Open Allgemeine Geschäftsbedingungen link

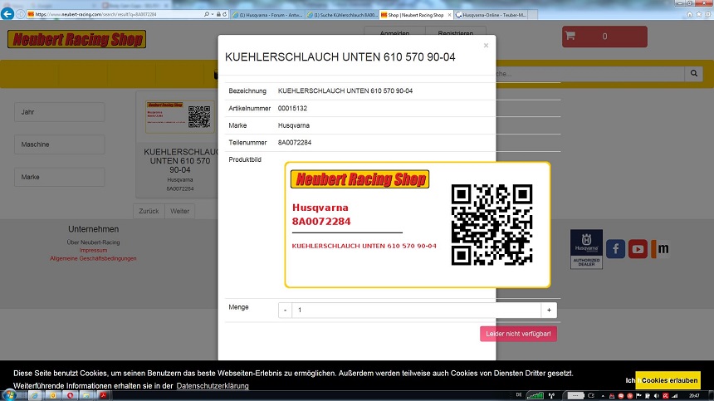coord(93,258)
